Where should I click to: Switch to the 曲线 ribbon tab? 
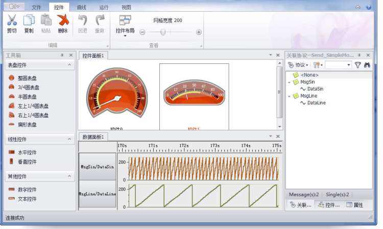(81, 7)
